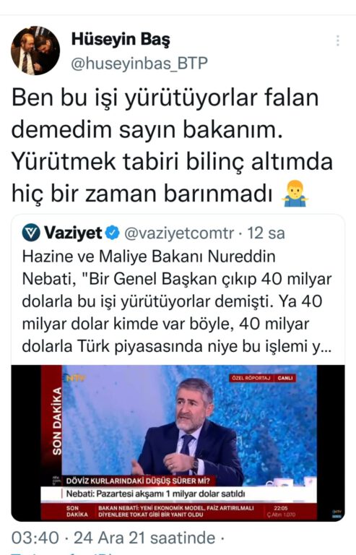Viewport: 356px width, 555px height.
Task: Open Hüseyin Baş profile picture
Action: point(35,51)
